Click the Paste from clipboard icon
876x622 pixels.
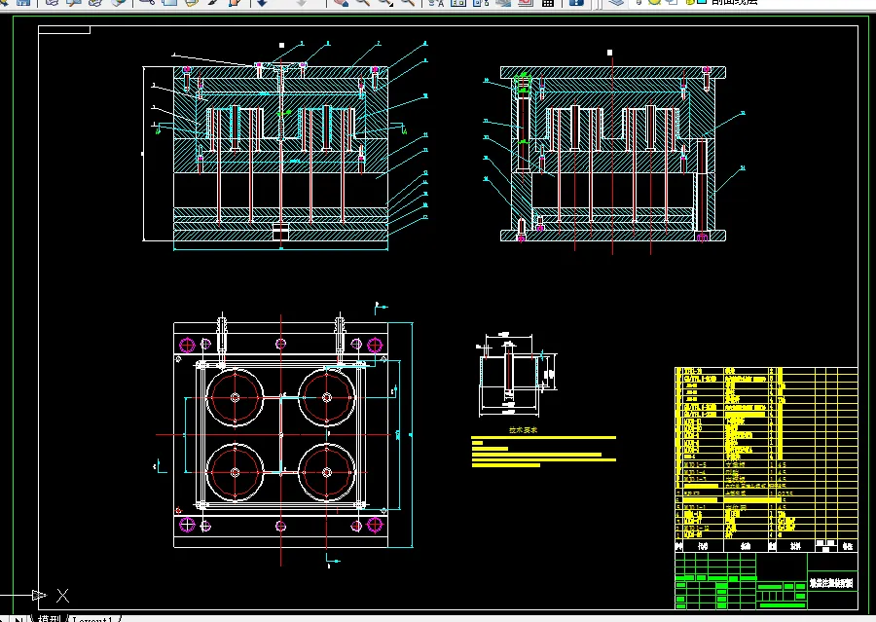point(191,2)
